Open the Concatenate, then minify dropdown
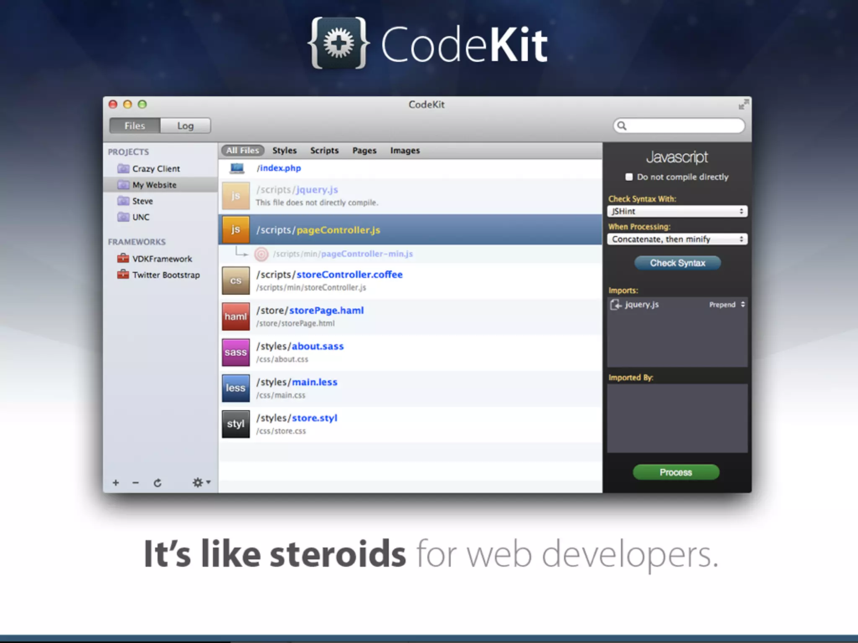This screenshot has width=858, height=643. (677, 239)
